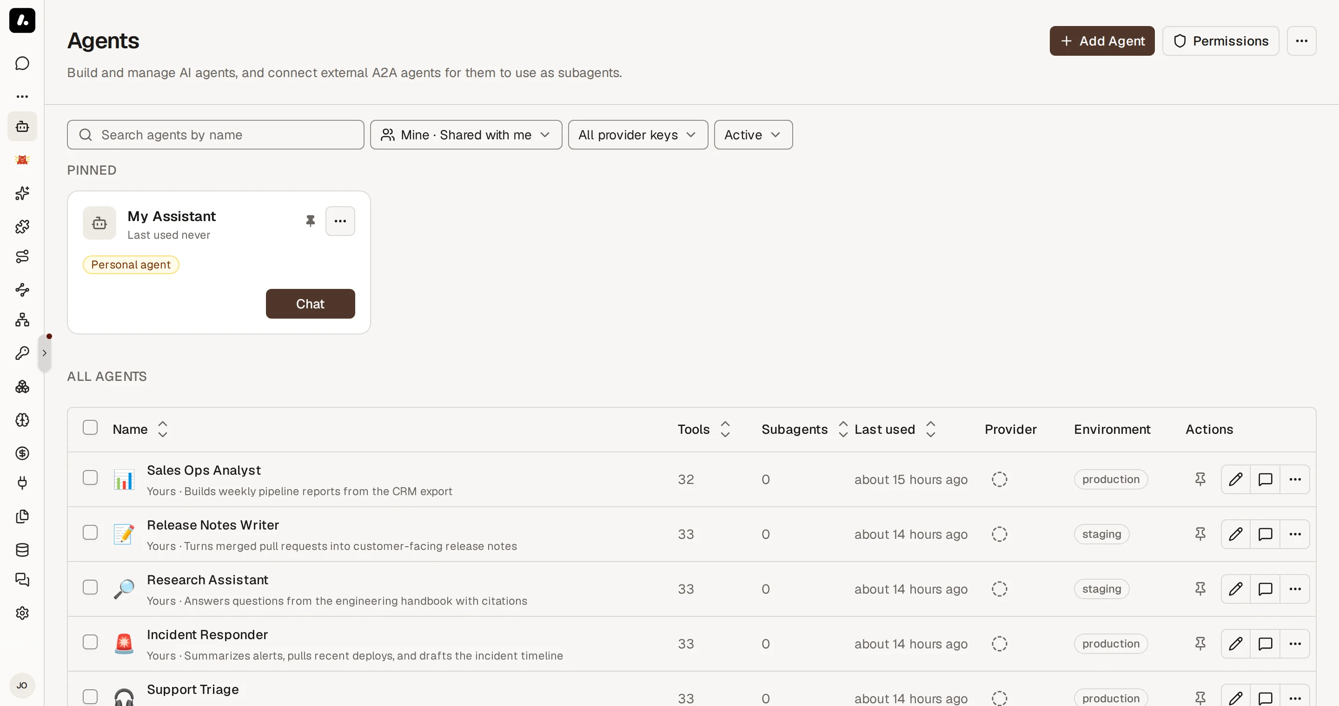Open the page-level more options menu
The height and width of the screenshot is (706, 1339).
(1301, 41)
